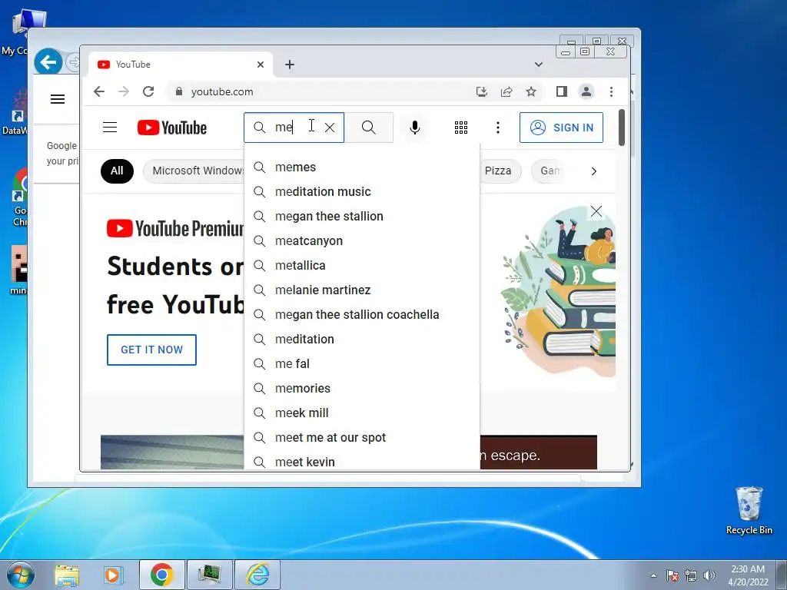The height and width of the screenshot is (590, 787).
Task: Select the Recycle Bin desktop icon
Action: [749, 511]
